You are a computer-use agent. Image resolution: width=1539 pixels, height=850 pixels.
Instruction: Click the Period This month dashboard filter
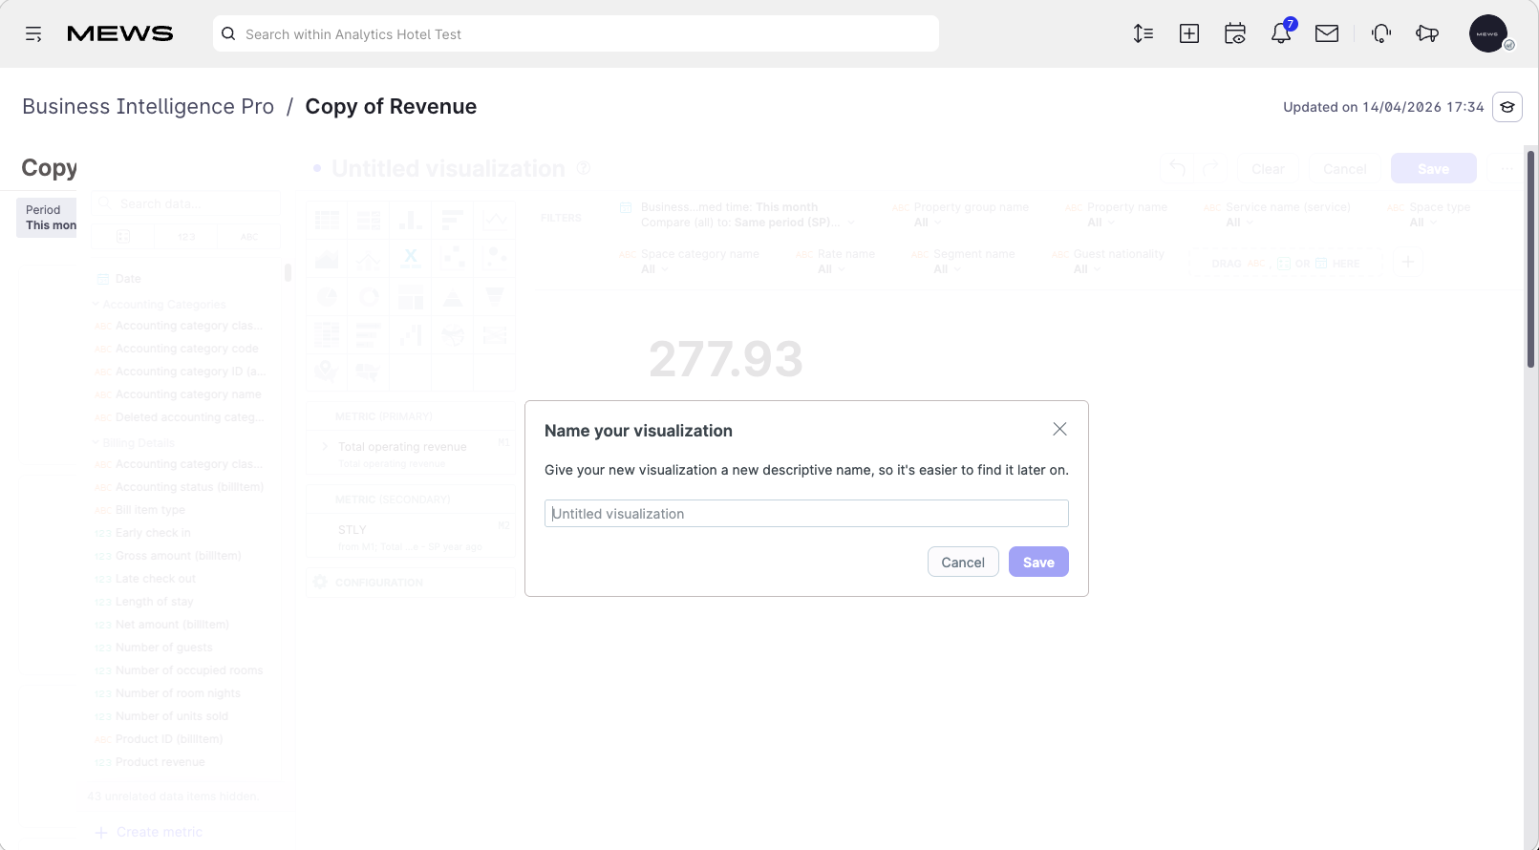tap(47, 218)
